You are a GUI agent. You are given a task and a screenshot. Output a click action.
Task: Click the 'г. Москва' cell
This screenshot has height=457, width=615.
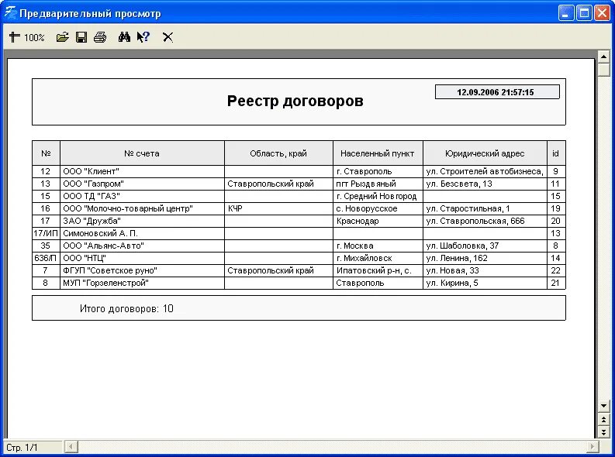378,246
